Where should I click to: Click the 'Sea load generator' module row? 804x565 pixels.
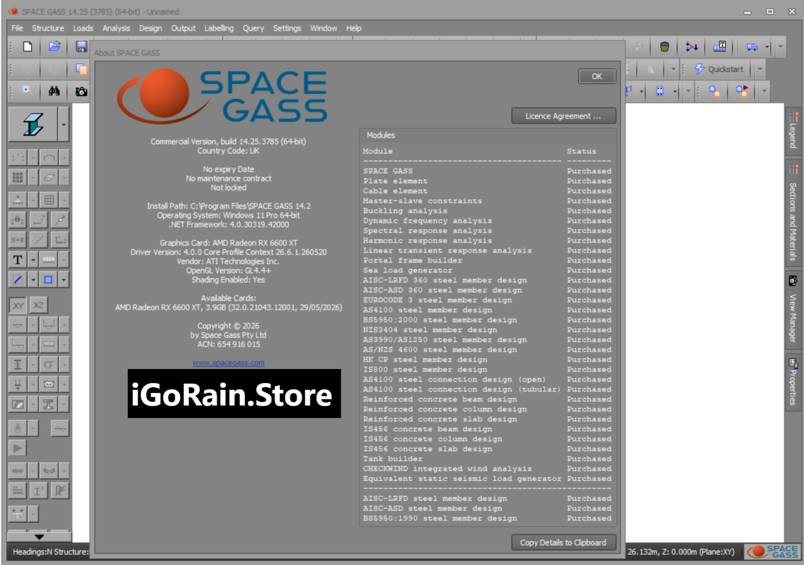pyautogui.click(x=487, y=270)
